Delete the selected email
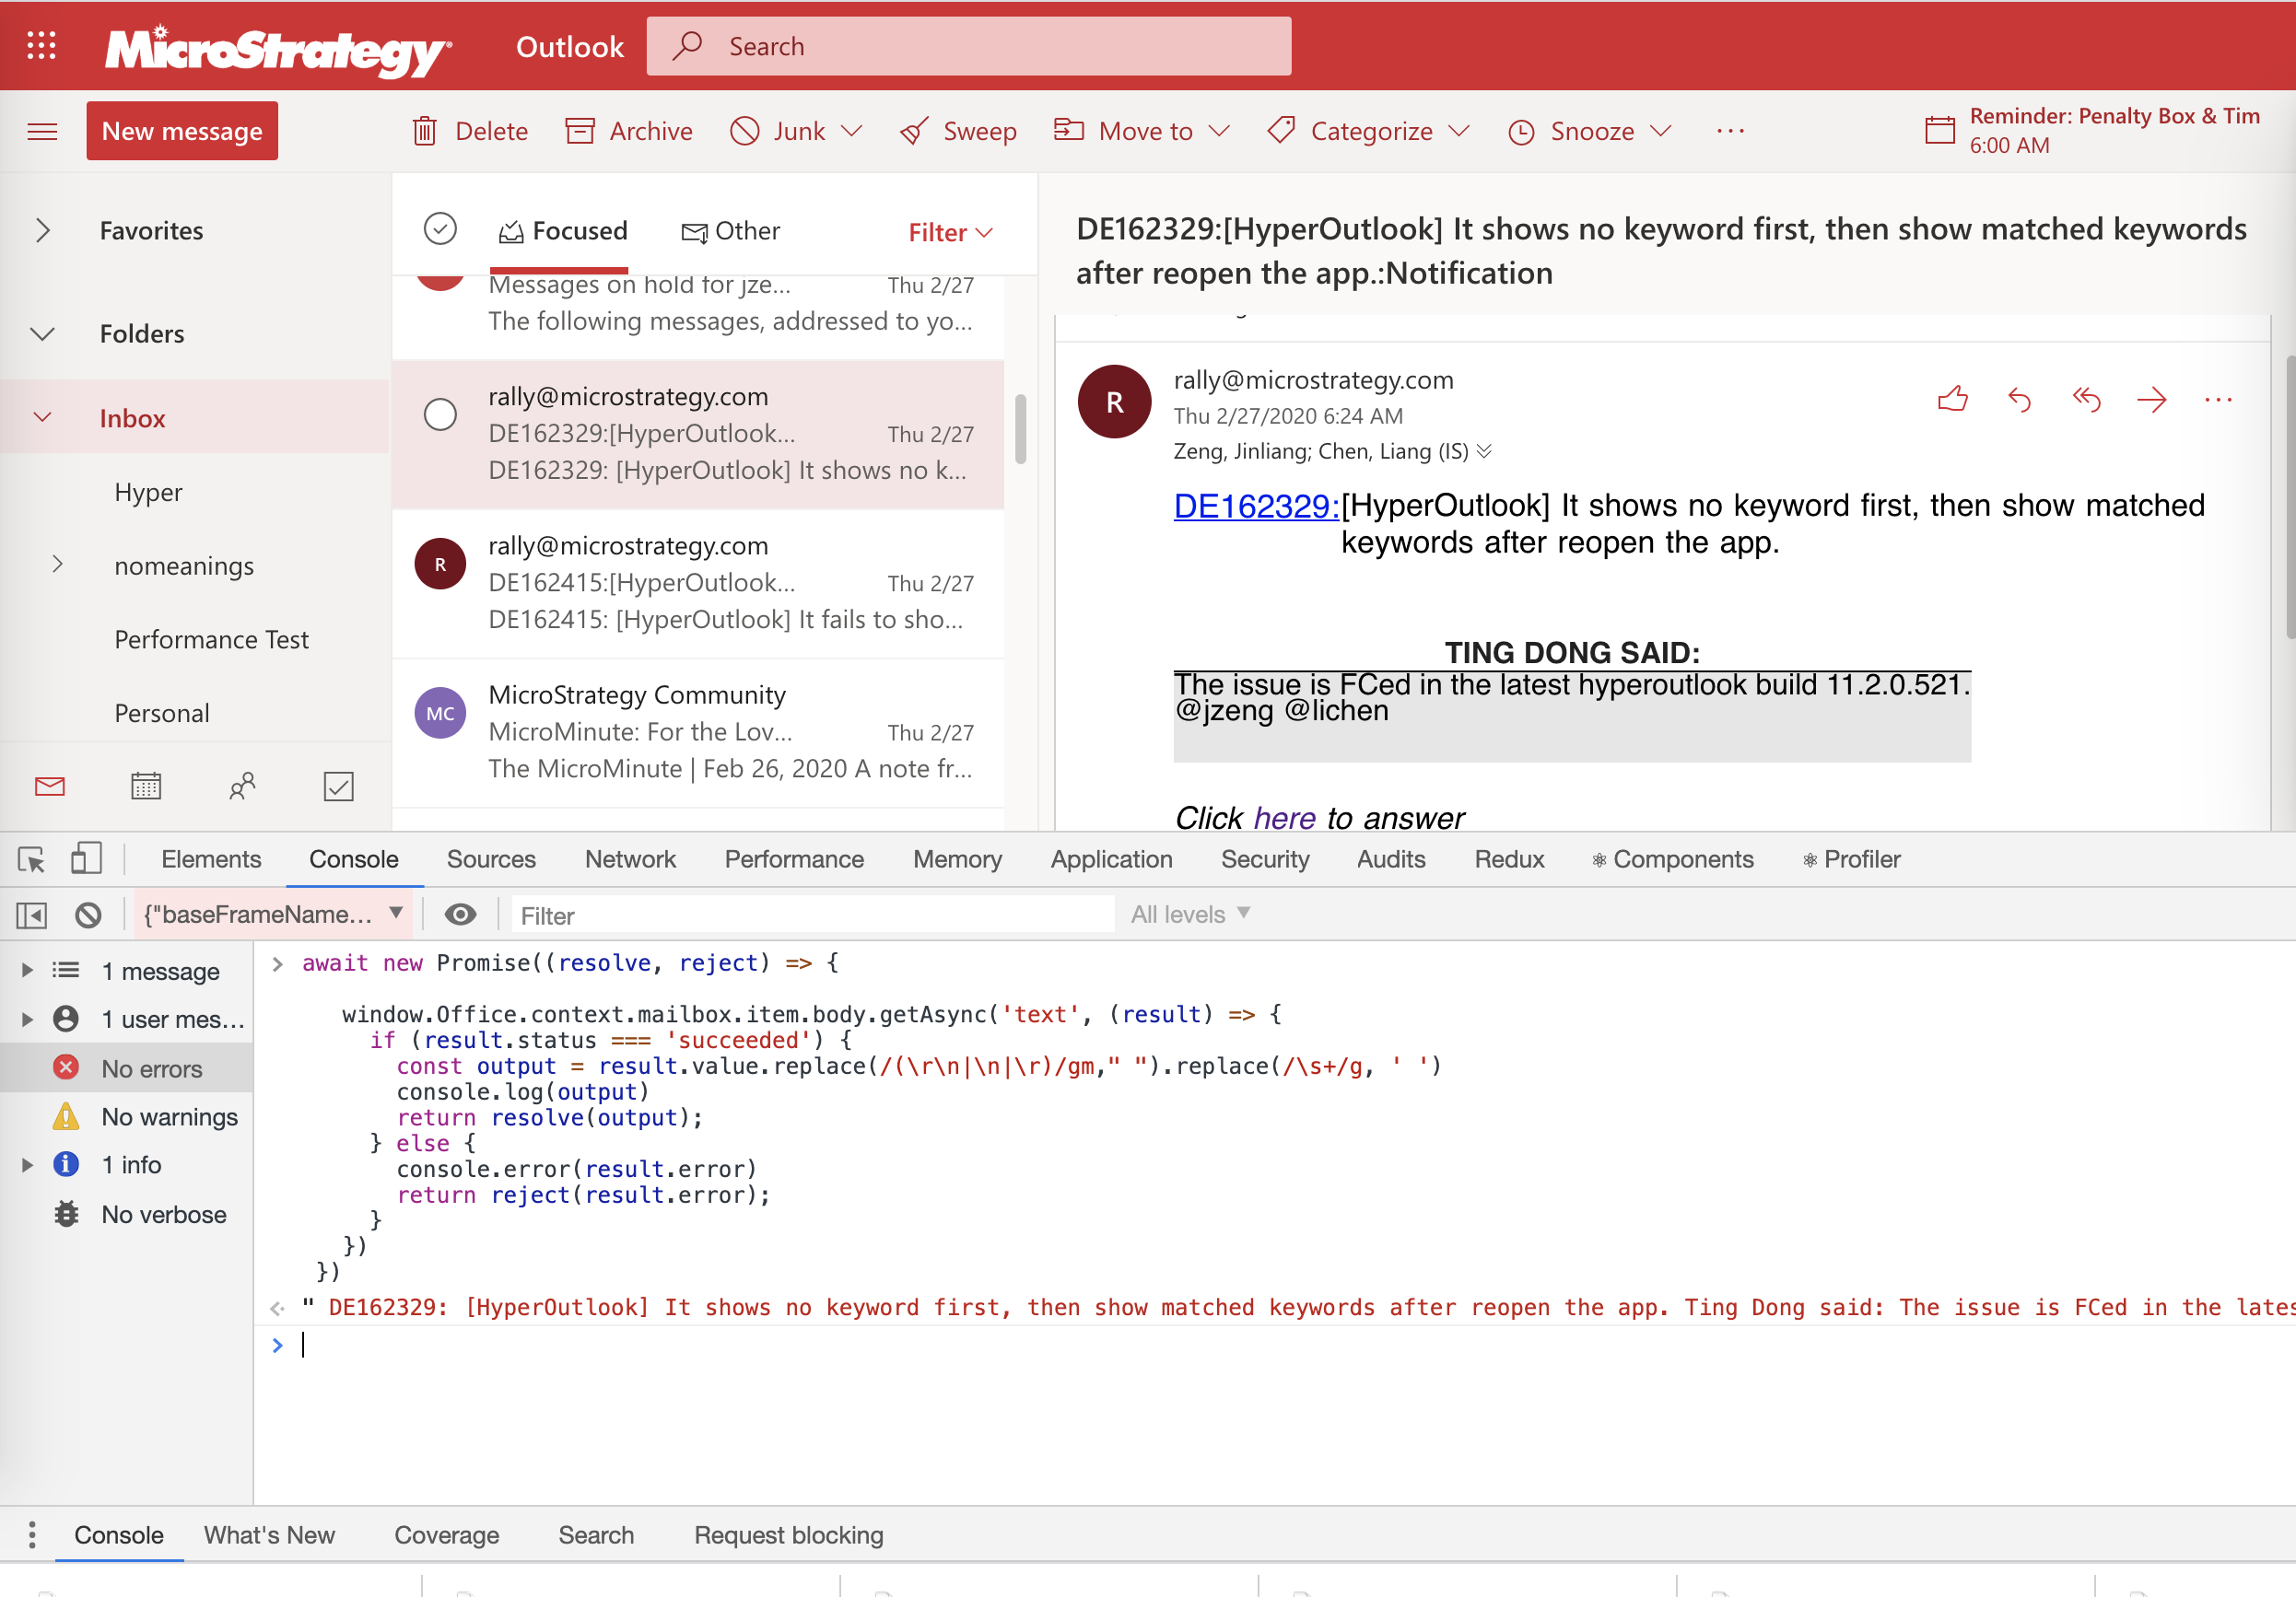2296x1597 pixels. click(x=468, y=130)
